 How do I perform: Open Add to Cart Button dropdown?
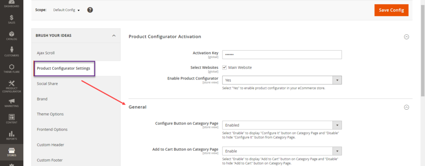tap(282, 151)
